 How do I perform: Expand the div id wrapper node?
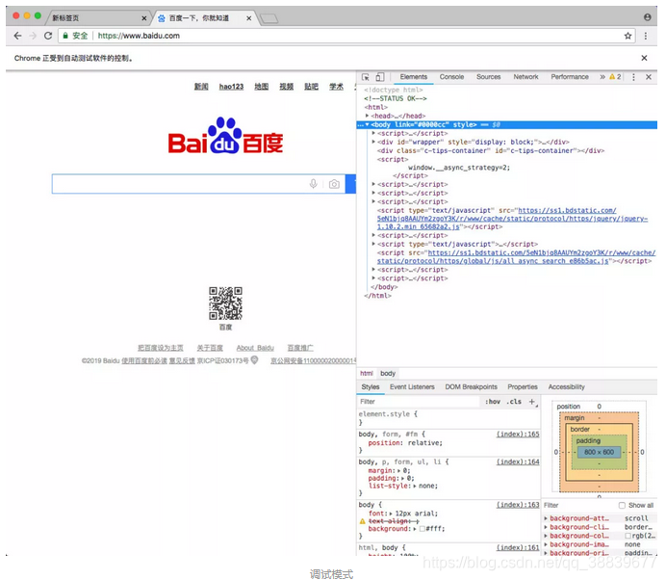373,142
